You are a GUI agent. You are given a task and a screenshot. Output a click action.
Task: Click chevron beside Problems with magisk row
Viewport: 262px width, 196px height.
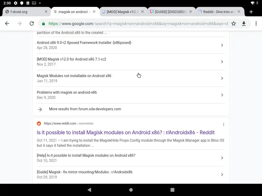click(222, 95)
